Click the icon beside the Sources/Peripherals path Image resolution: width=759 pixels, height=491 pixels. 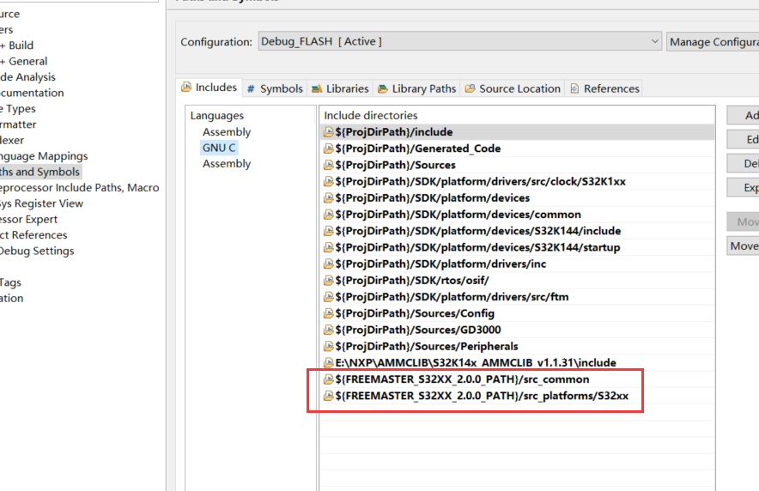[328, 346]
